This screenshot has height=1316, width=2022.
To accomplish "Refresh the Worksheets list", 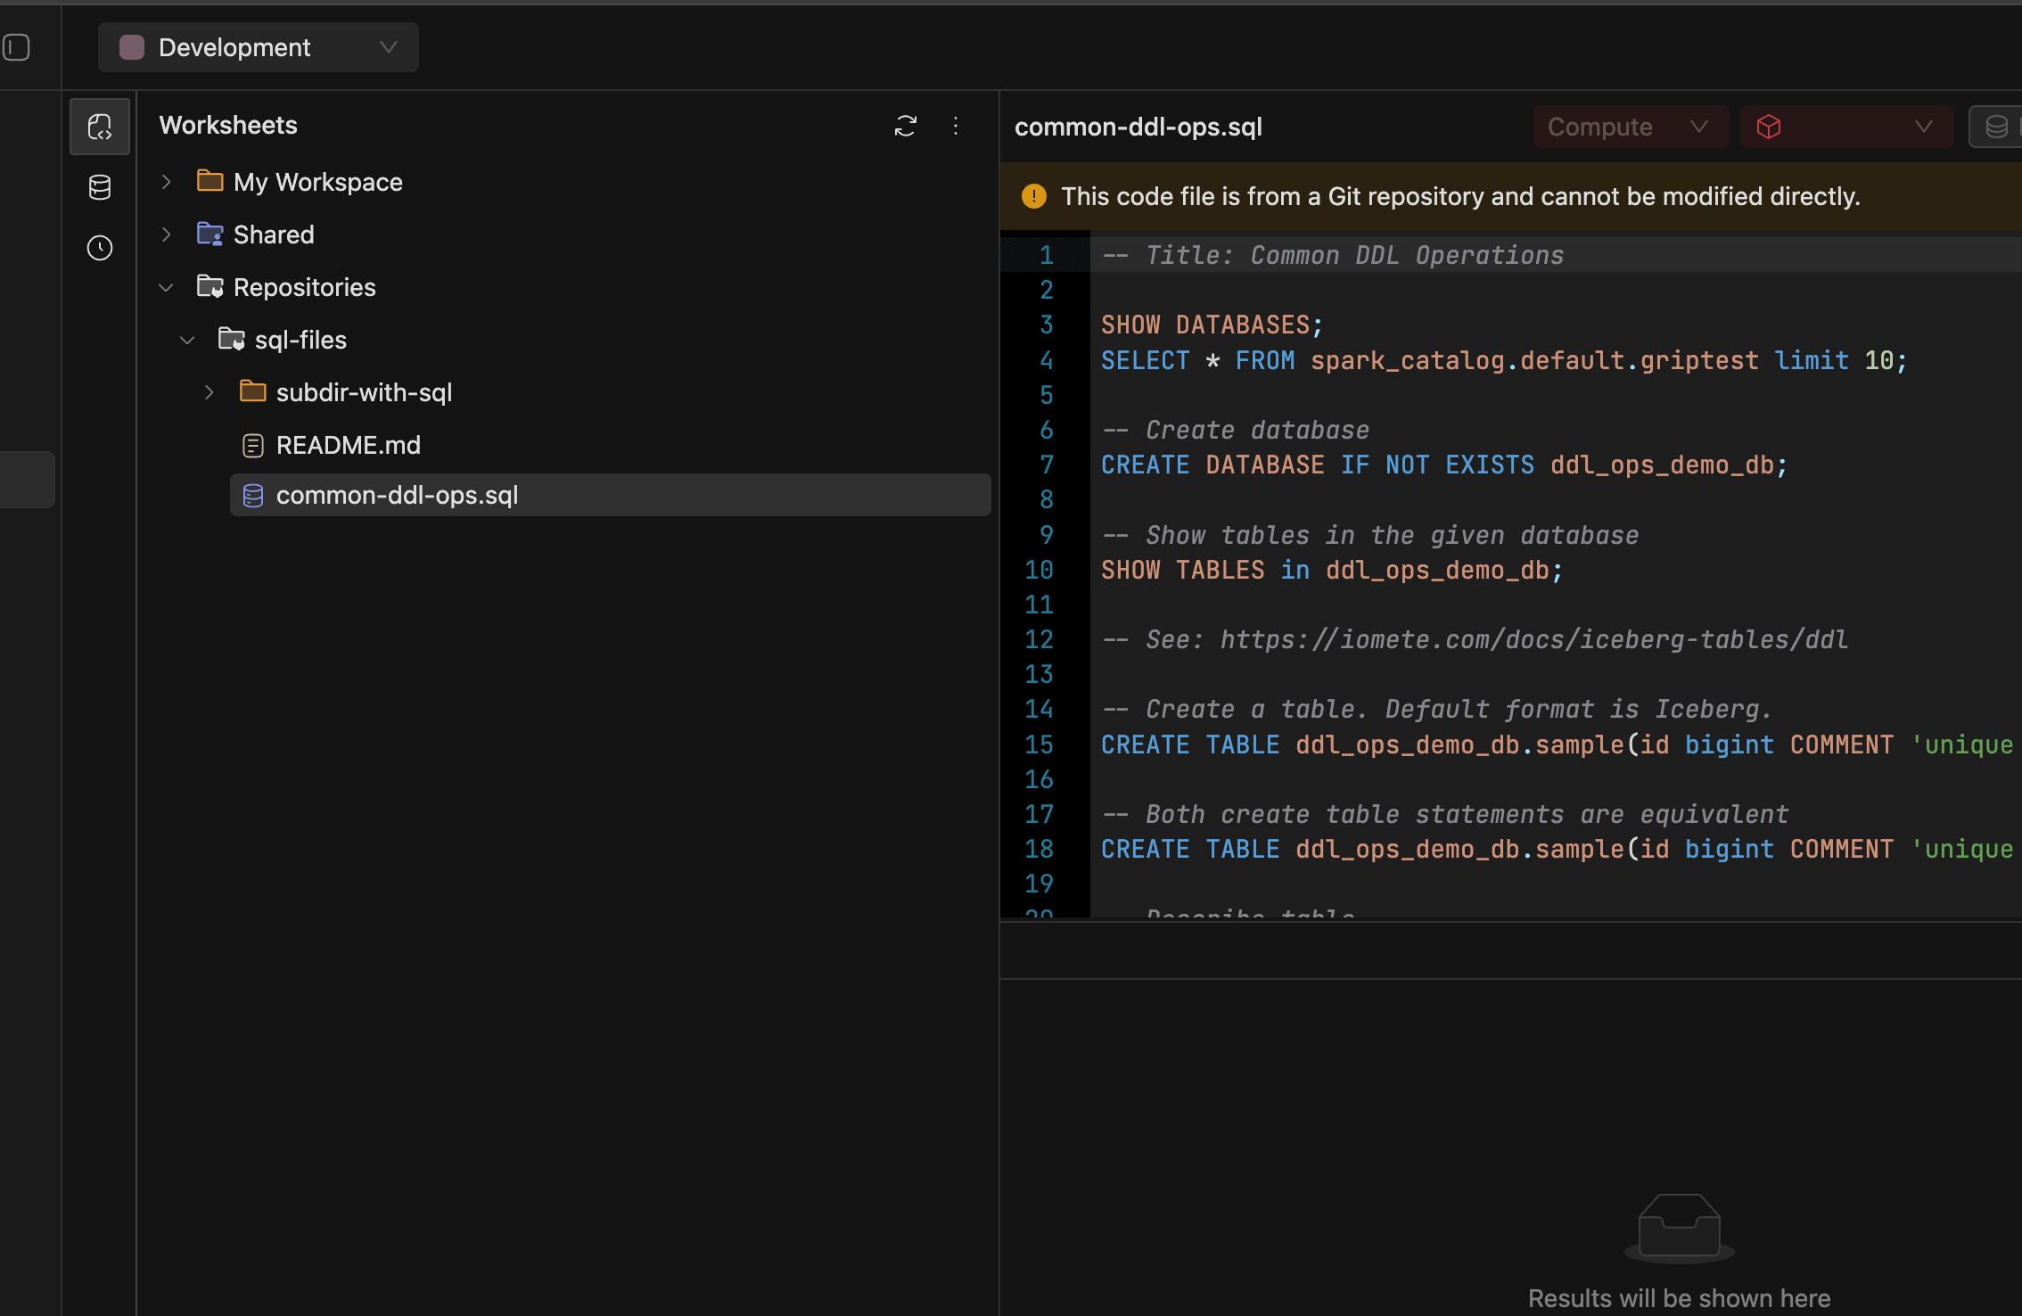I will [x=906, y=126].
